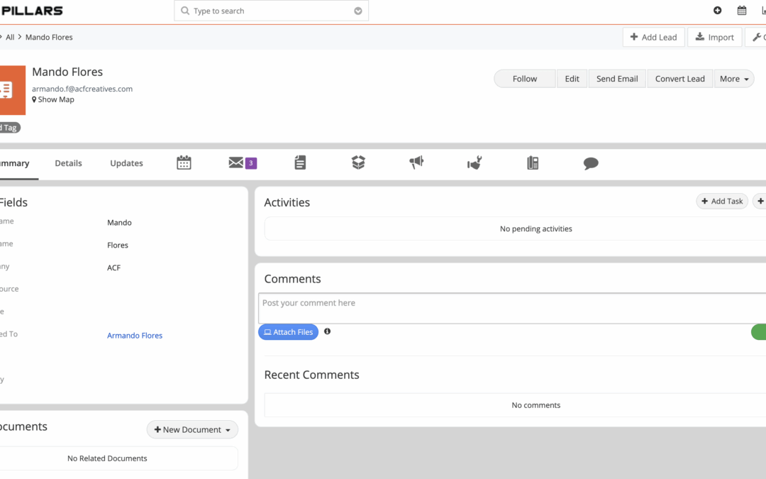The image size is (766, 479).
Task: Click the Convert Lead button
Action: point(679,79)
